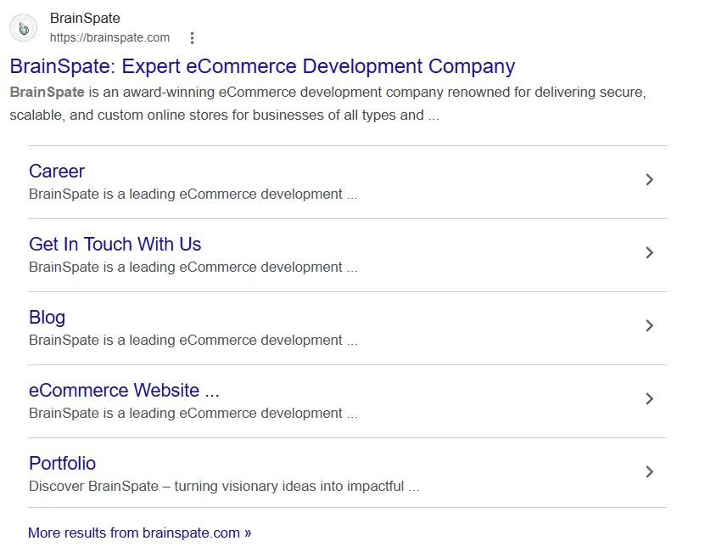Click More results from brainspate.com
This screenshot has width=705, height=558.
(139, 533)
